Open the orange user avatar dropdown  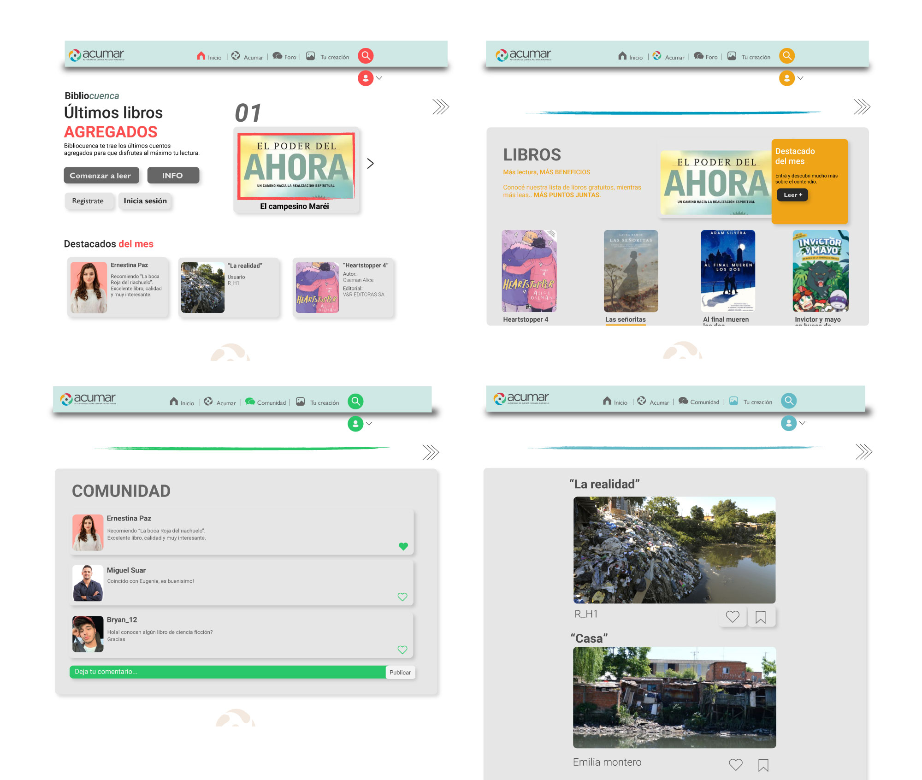787,78
